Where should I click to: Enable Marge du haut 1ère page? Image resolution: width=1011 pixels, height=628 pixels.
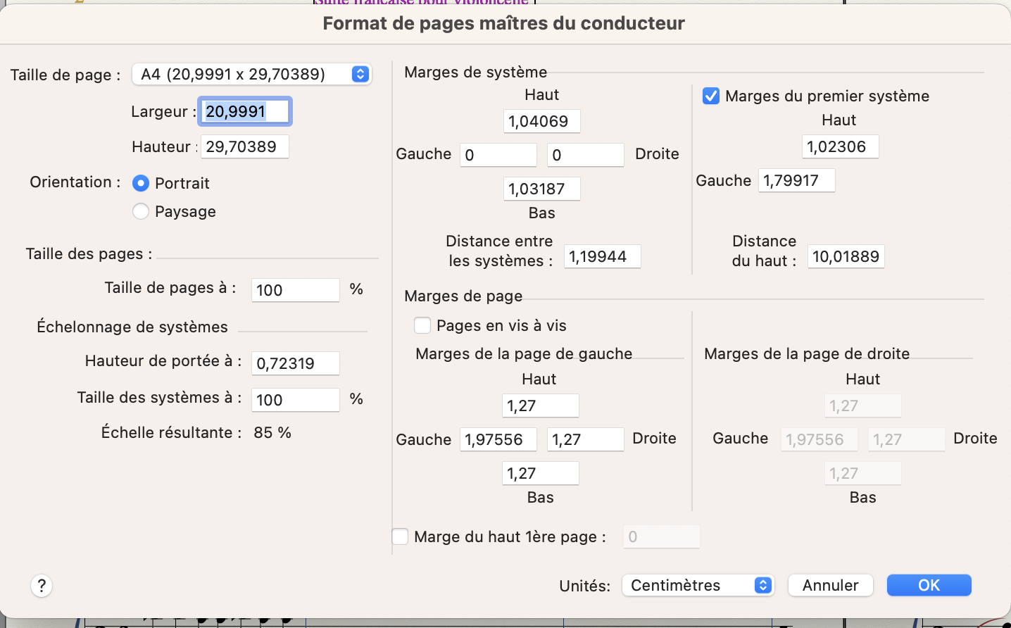pos(400,536)
